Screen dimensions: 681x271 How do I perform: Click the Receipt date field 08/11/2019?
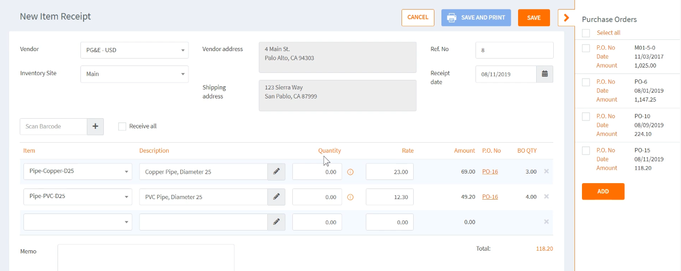(506, 74)
